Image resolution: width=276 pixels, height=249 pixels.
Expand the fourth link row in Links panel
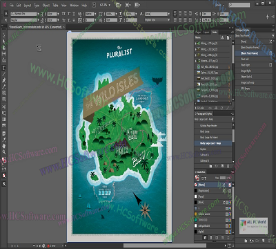(x=196, y=61)
